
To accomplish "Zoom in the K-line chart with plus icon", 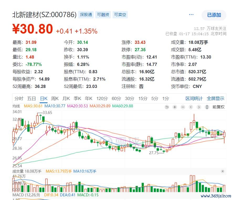I will point(175,107).
